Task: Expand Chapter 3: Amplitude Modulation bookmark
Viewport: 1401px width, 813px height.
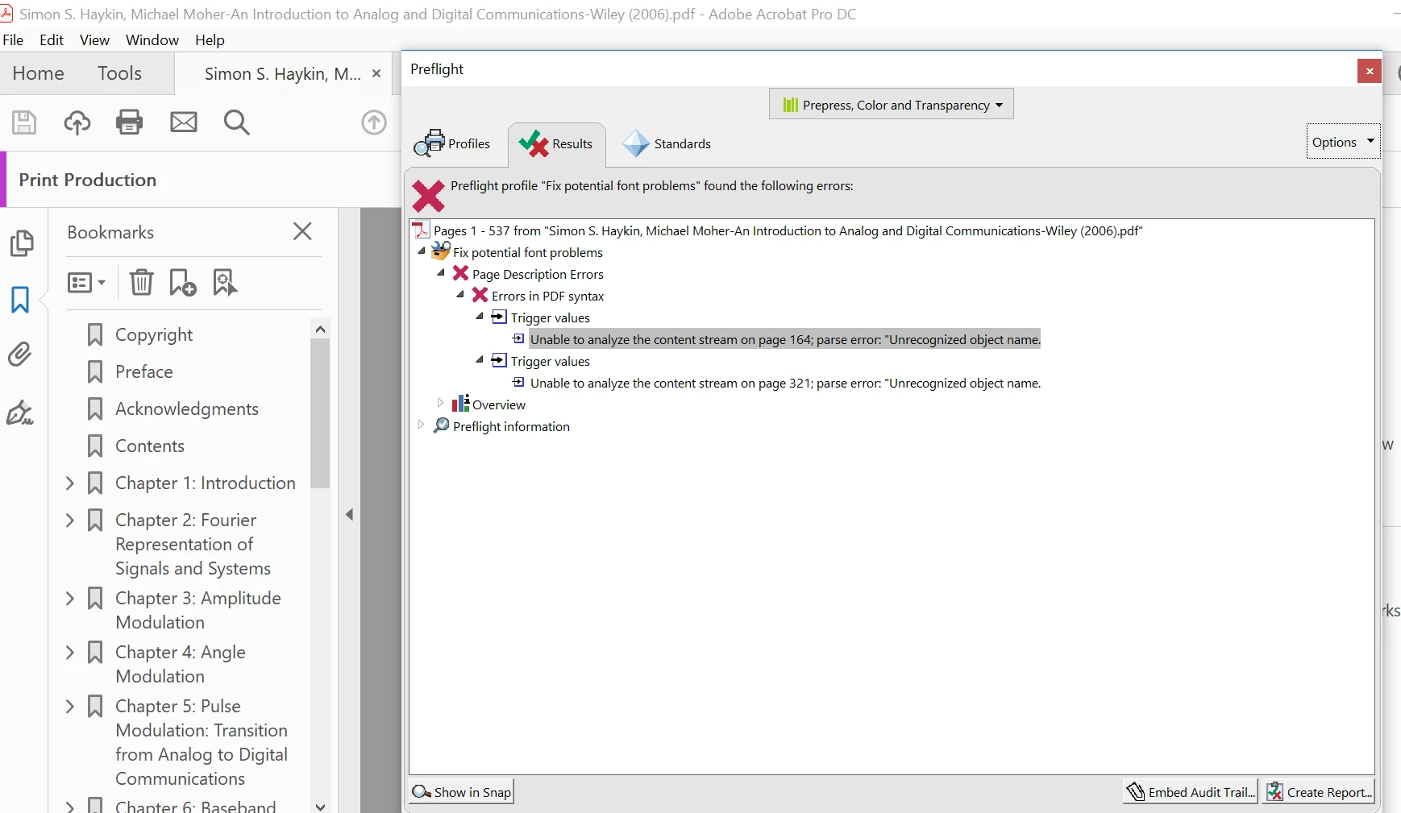Action: 69,598
